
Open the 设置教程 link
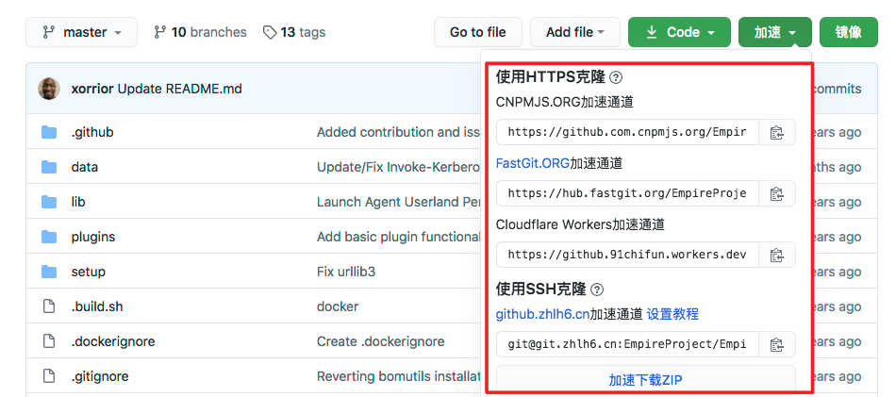(x=672, y=314)
